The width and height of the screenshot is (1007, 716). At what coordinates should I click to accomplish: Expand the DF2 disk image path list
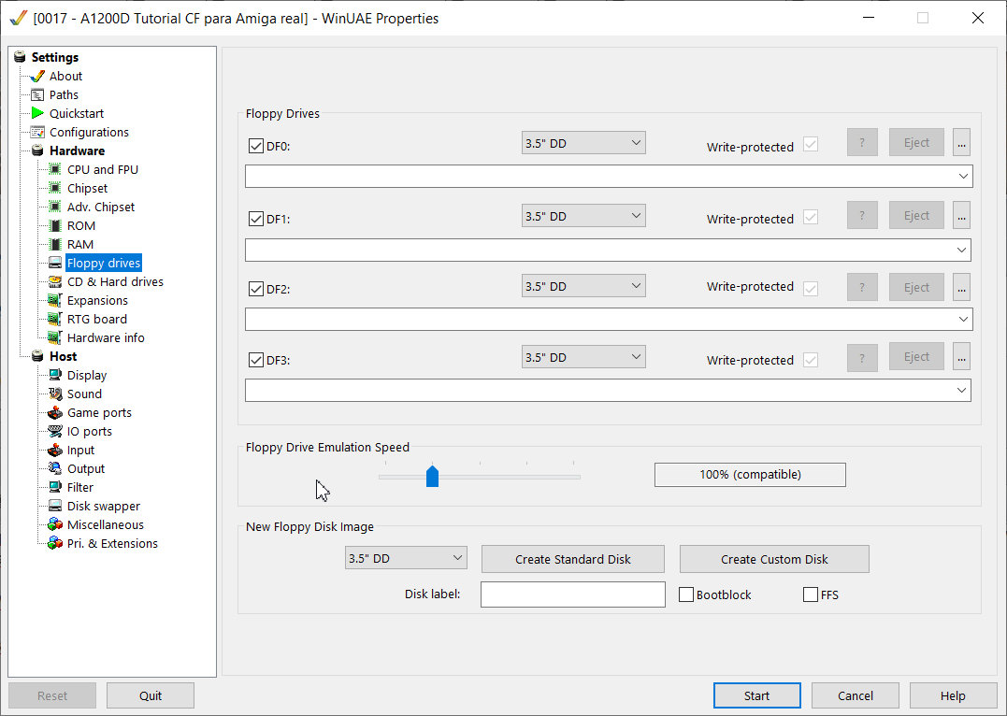[963, 319]
